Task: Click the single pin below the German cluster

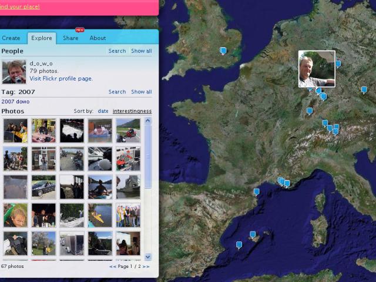Action: [x=310, y=111]
